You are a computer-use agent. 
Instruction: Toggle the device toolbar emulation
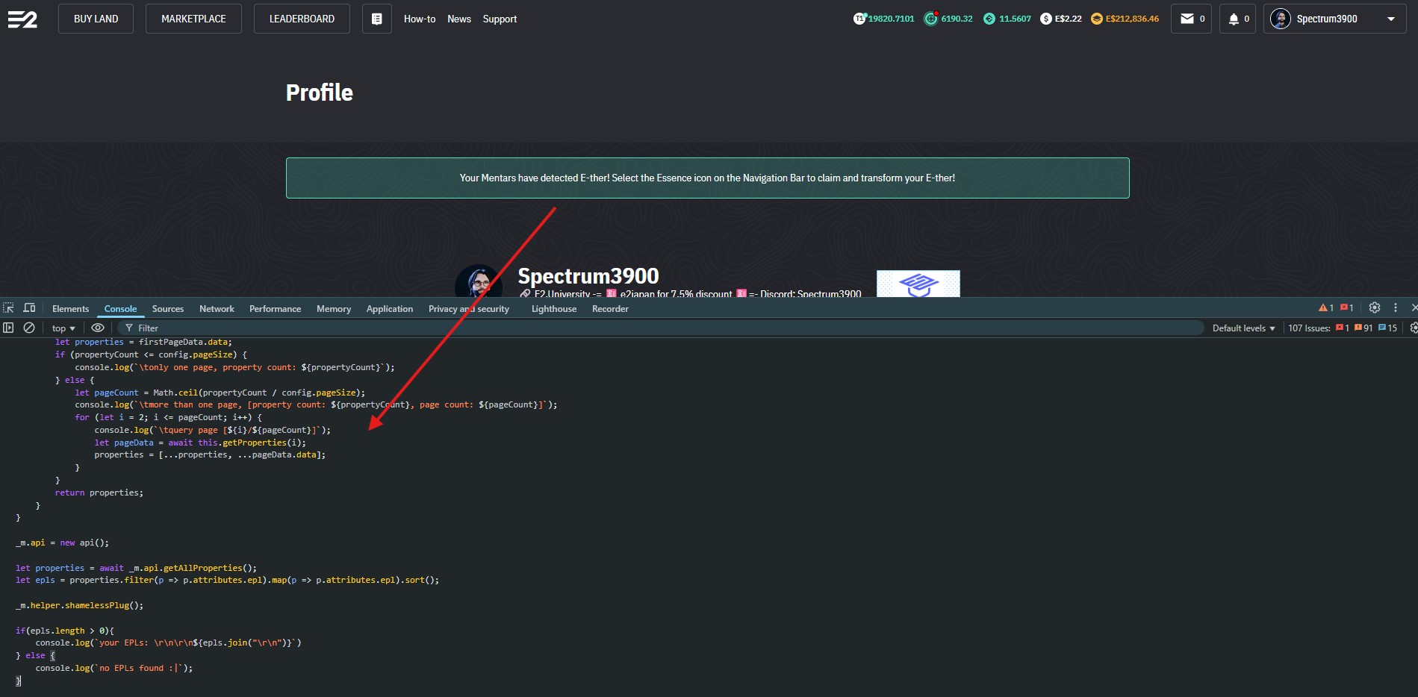coord(29,308)
